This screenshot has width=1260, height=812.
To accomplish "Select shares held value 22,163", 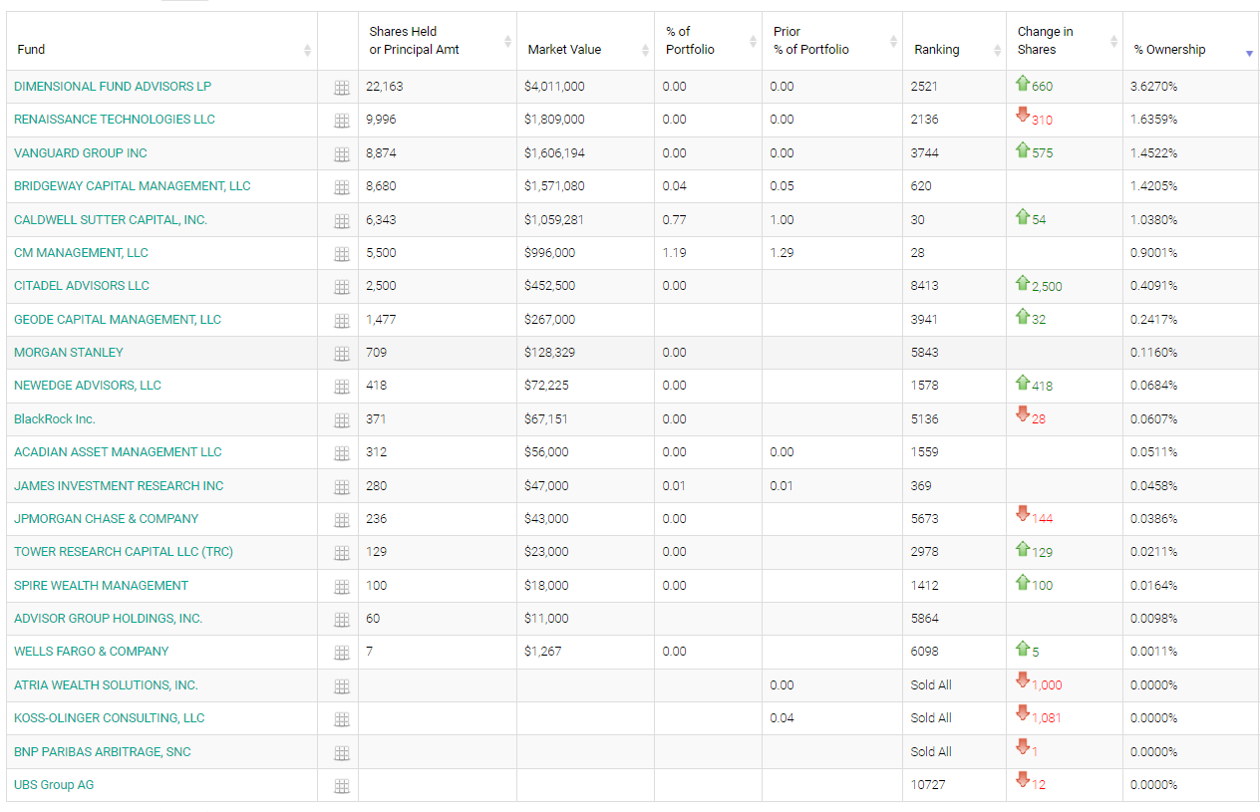I will [385, 87].
